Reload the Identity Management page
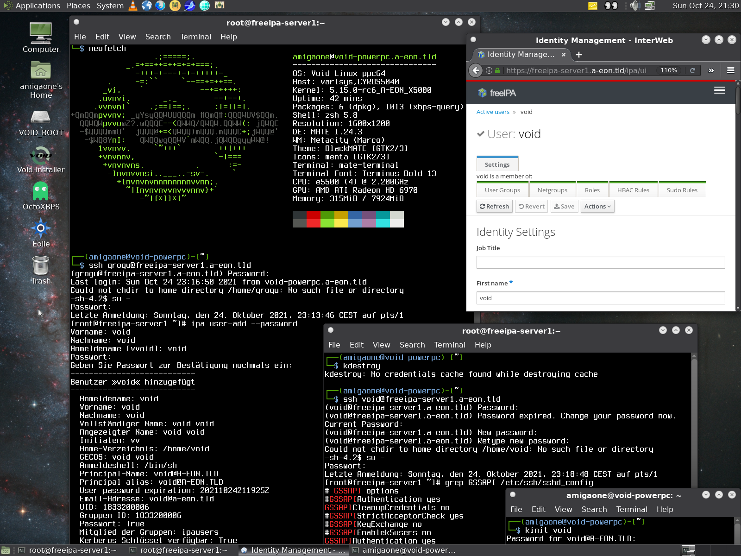 click(692, 70)
